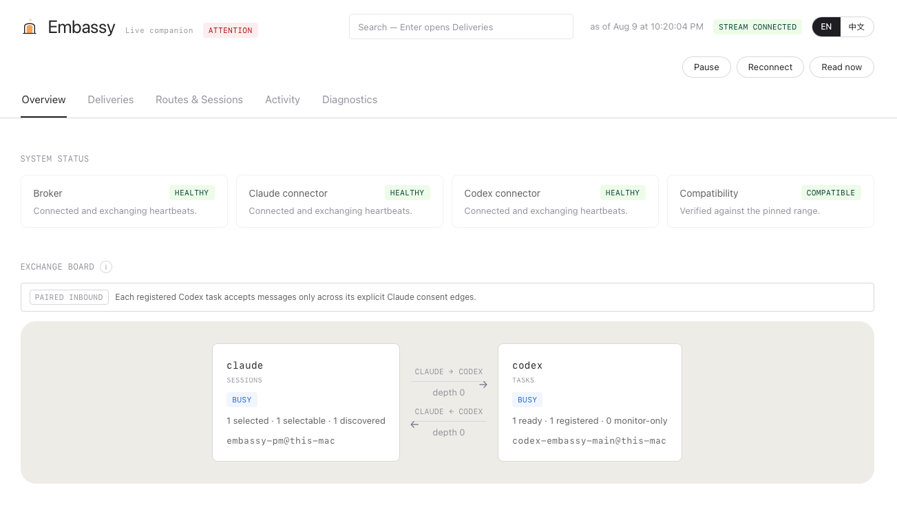Click the Claude connector HEALTHY badge
The width and height of the screenshot is (897, 507).
pyautogui.click(x=407, y=193)
